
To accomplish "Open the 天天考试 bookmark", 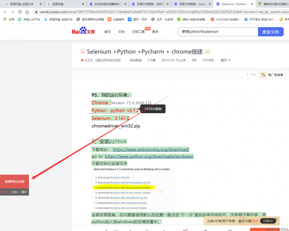I will click(x=260, y=19).
